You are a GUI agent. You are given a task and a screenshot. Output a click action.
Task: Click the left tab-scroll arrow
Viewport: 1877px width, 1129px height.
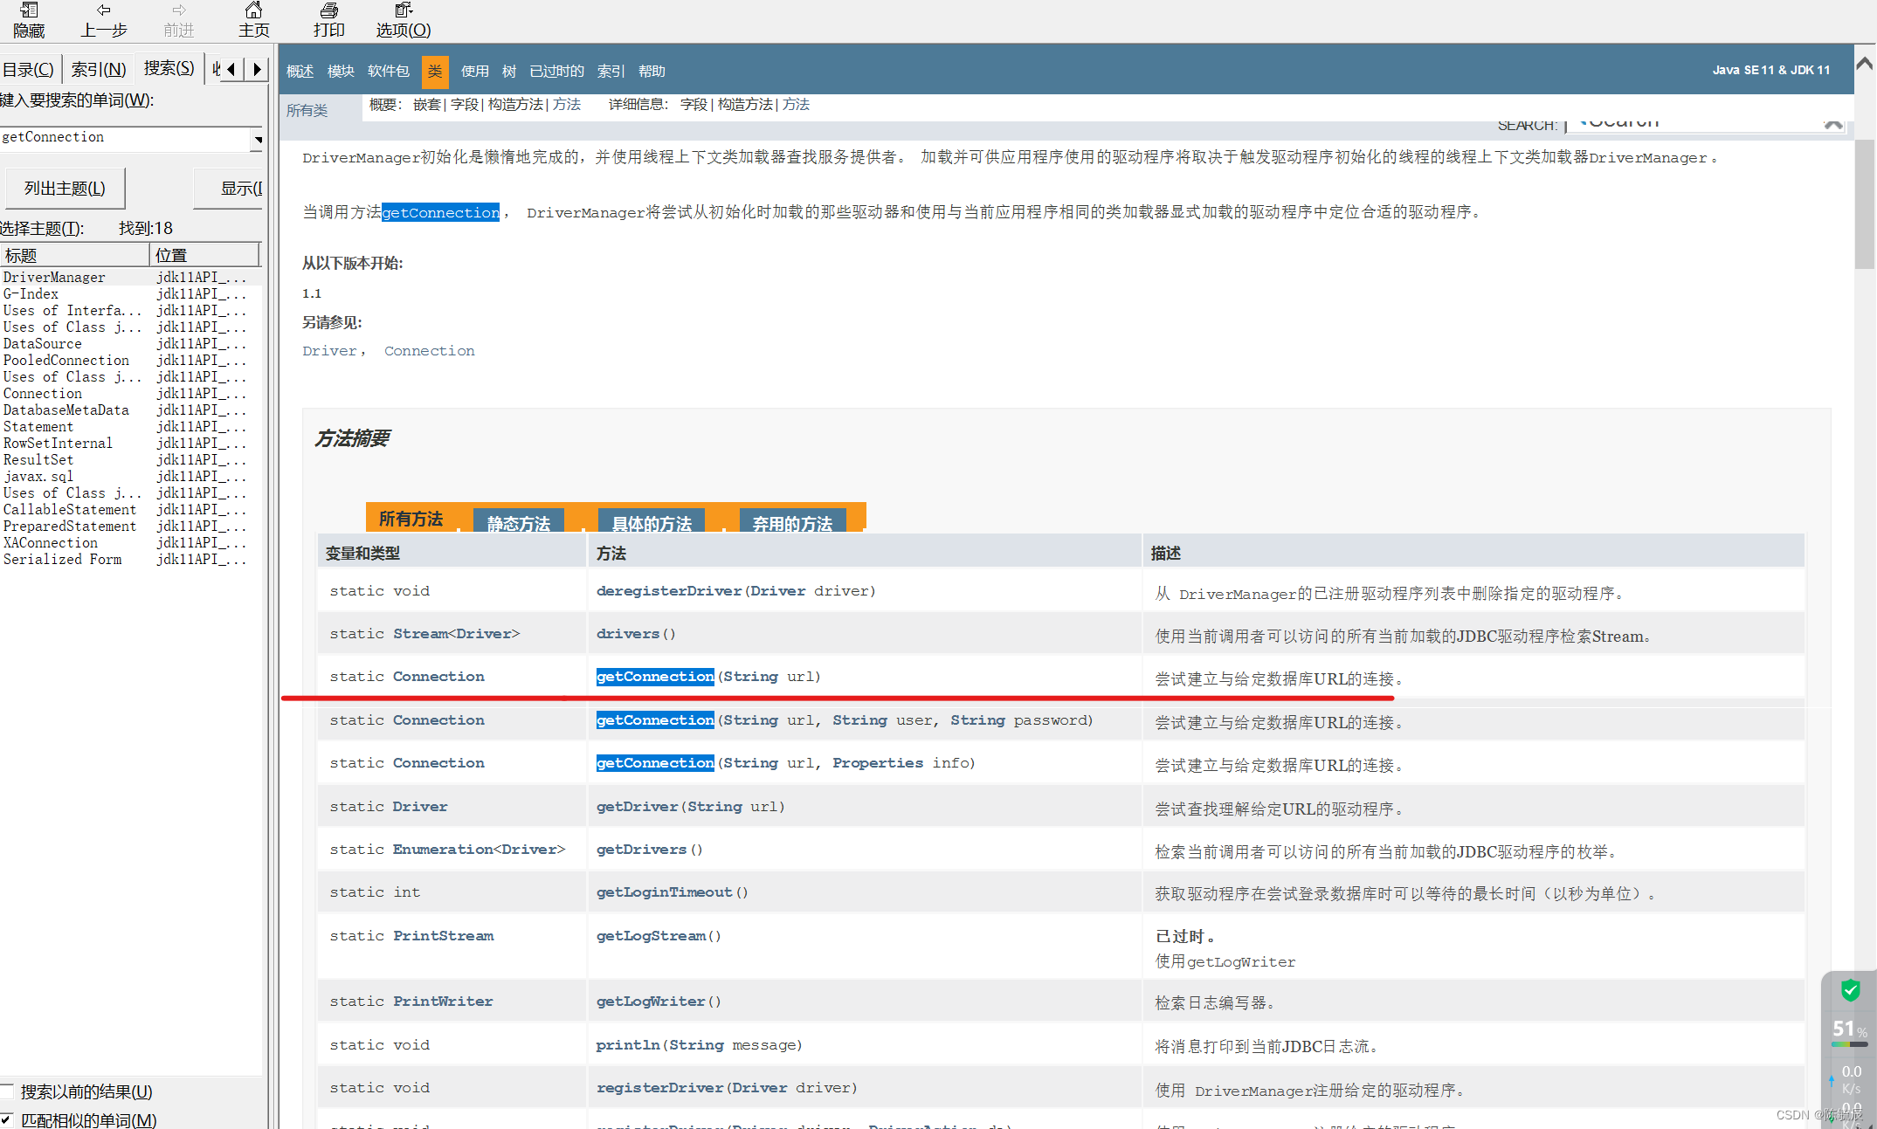pos(231,69)
